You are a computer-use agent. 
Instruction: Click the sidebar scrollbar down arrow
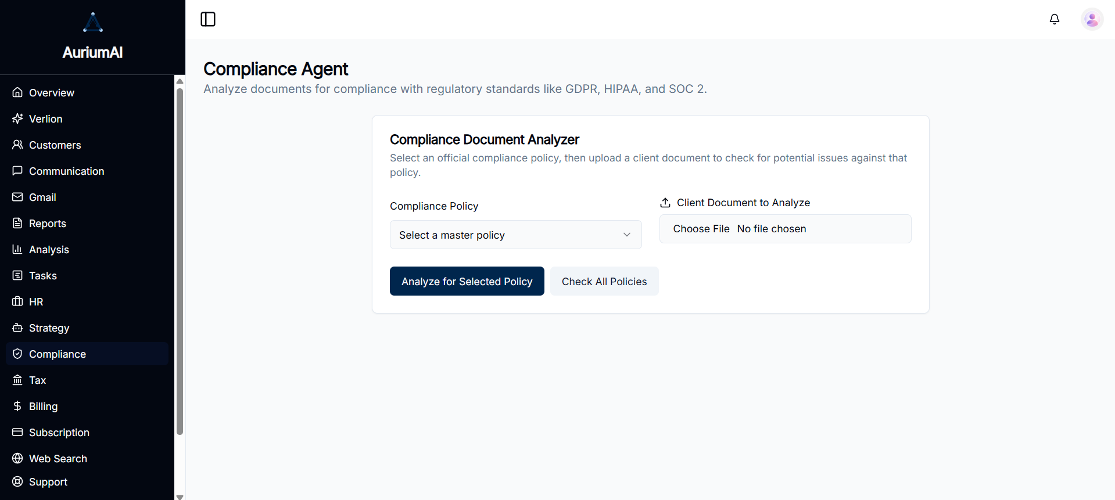[180, 496]
